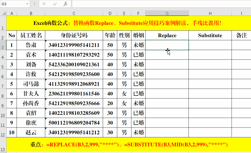Viewport: 251px width, 153px height.
Task: Select row 2 header
Action: (x=3, y=35)
